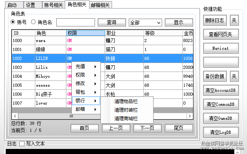Viewport: 247px width, 154px height.
Task: Go to 下一页 next page
Action: 147,128
